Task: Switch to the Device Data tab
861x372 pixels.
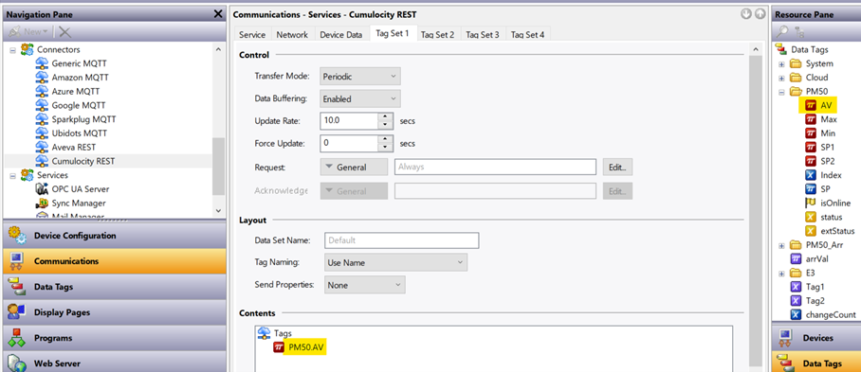Action: coord(341,34)
